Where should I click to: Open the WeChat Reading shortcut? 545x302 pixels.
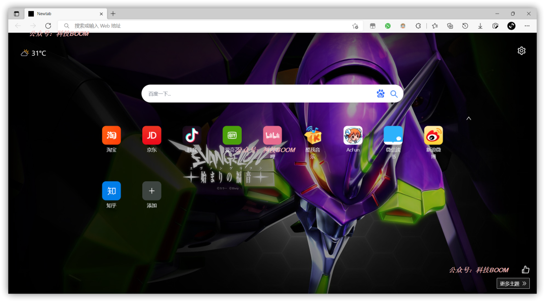click(393, 135)
